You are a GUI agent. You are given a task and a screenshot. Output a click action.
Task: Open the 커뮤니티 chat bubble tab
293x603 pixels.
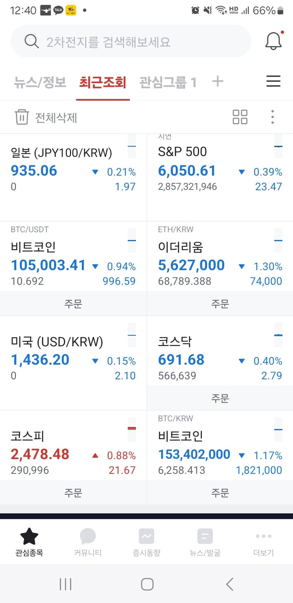[87, 541]
